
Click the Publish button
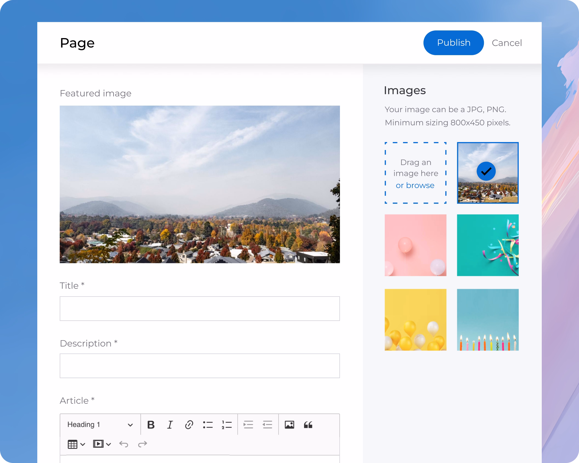(453, 43)
